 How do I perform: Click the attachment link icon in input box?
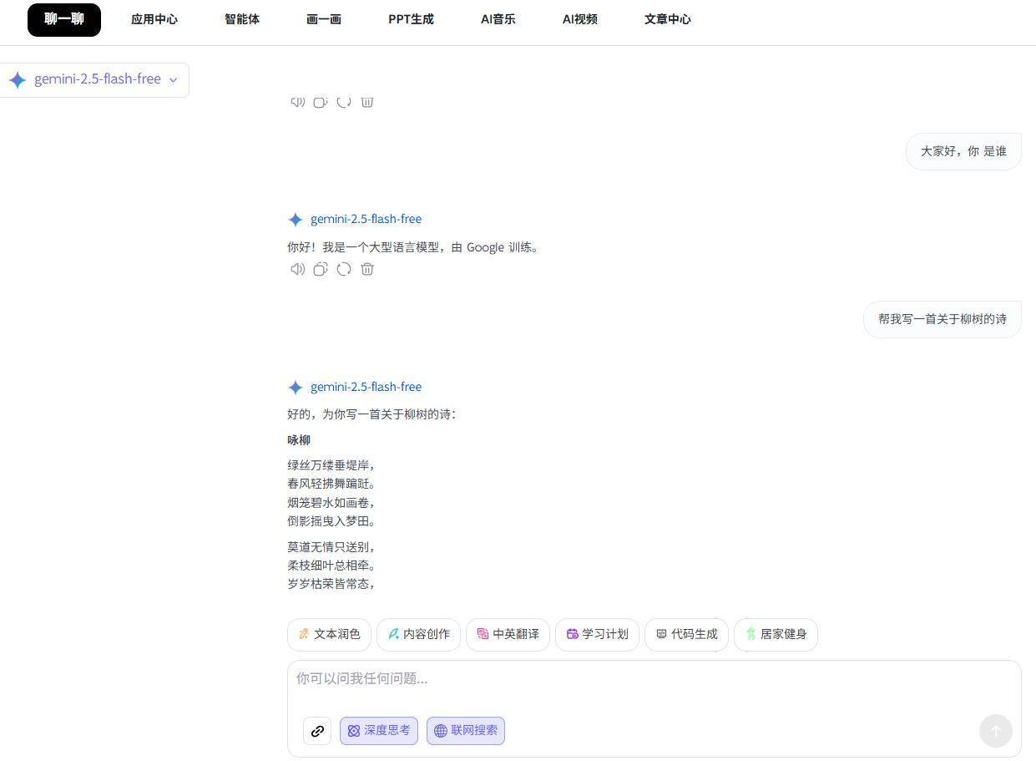point(317,731)
